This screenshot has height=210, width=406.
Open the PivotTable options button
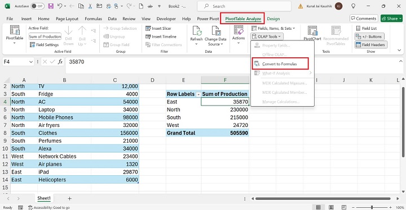15,35
